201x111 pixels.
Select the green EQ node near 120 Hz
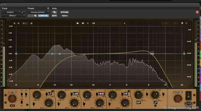tap(60, 54)
